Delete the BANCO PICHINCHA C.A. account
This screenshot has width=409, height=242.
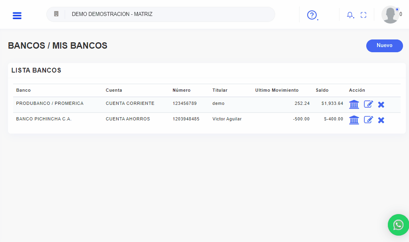(381, 120)
